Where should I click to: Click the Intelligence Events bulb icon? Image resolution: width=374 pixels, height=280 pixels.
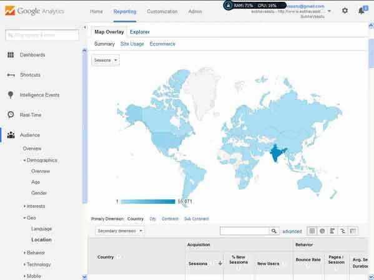pyautogui.click(x=11, y=95)
